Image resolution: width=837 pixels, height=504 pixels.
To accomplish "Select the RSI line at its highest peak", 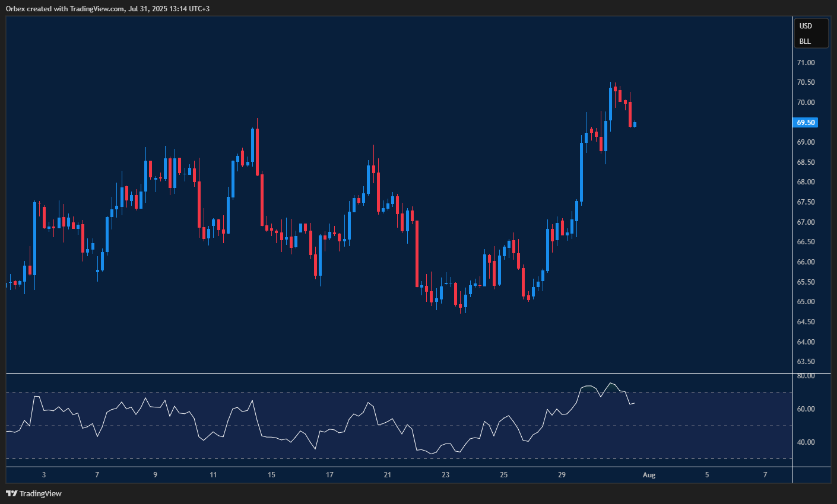I will coord(611,383).
